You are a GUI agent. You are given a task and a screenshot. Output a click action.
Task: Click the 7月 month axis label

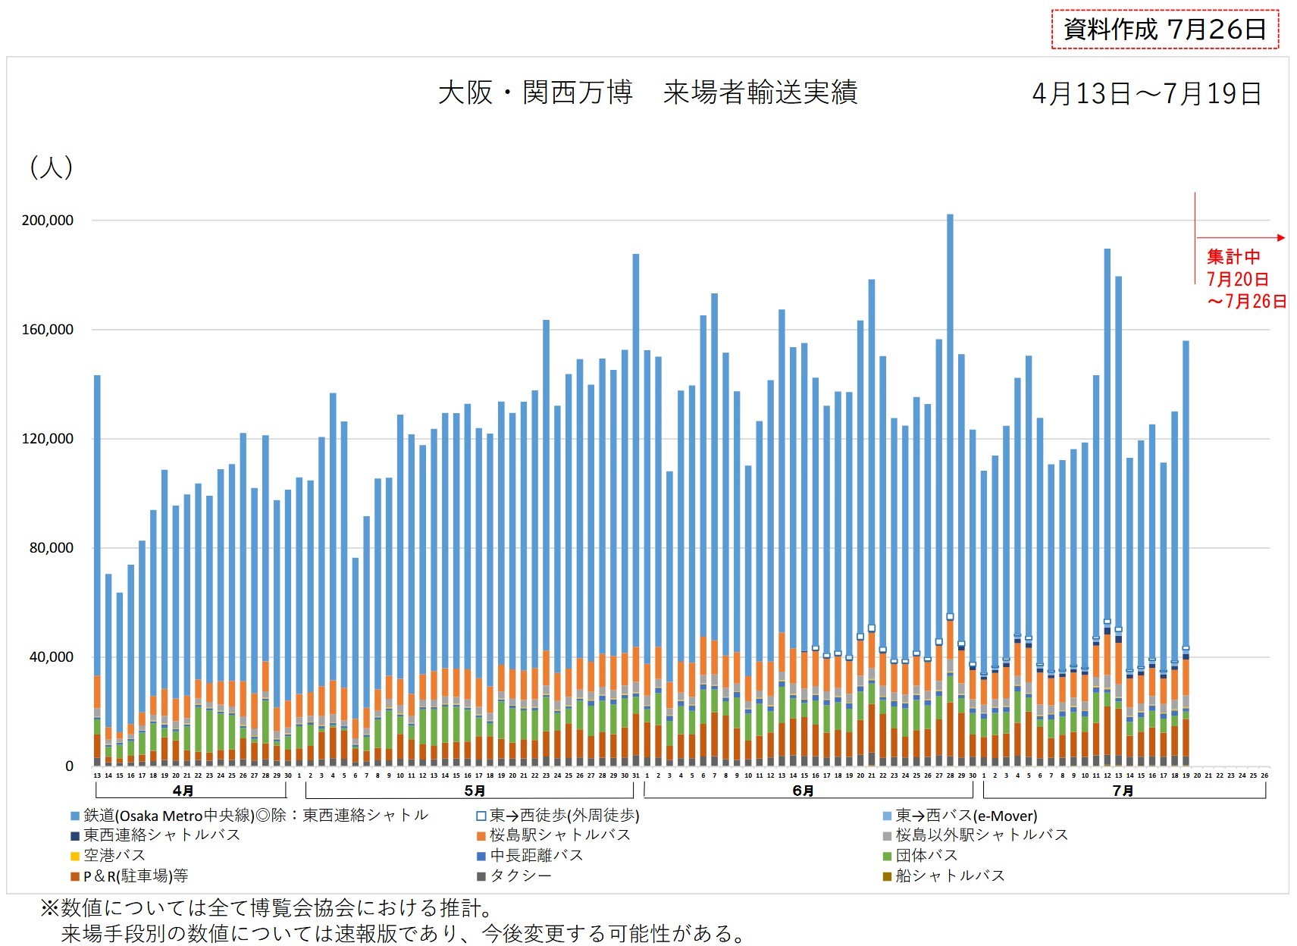point(1123,791)
